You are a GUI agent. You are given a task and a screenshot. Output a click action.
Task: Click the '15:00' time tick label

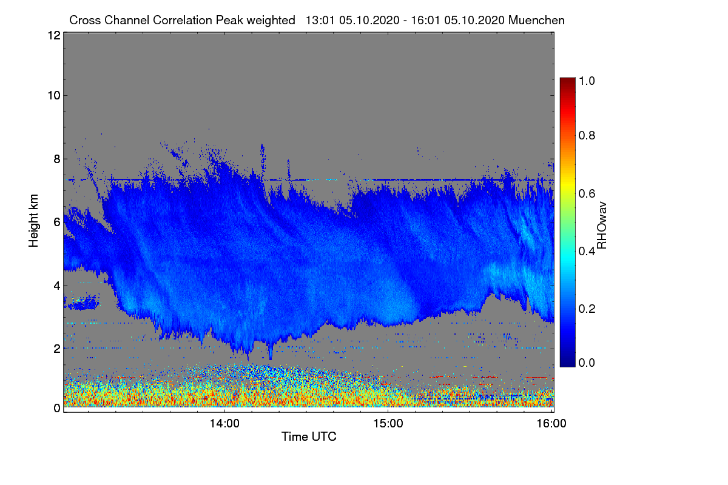click(388, 424)
